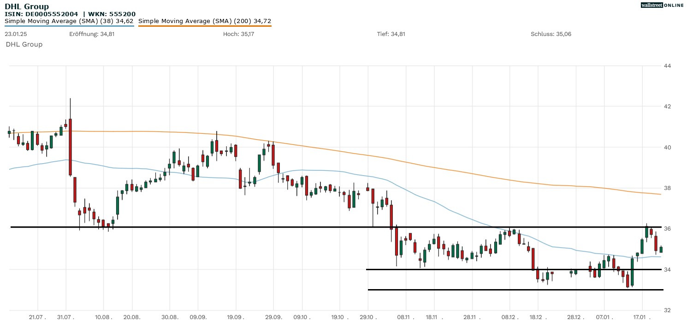
Task: Click the 09.09. date axis label
Action: coord(198,317)
